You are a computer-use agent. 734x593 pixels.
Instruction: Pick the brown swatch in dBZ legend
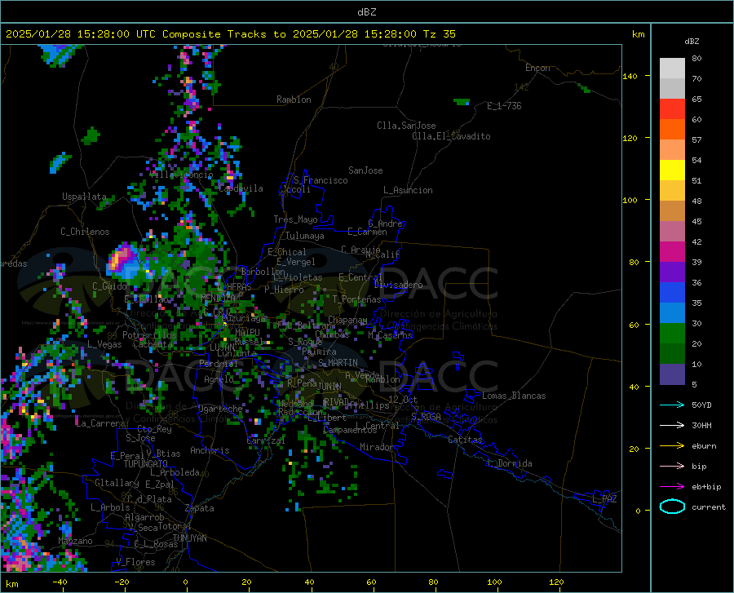tap(672, 211)
